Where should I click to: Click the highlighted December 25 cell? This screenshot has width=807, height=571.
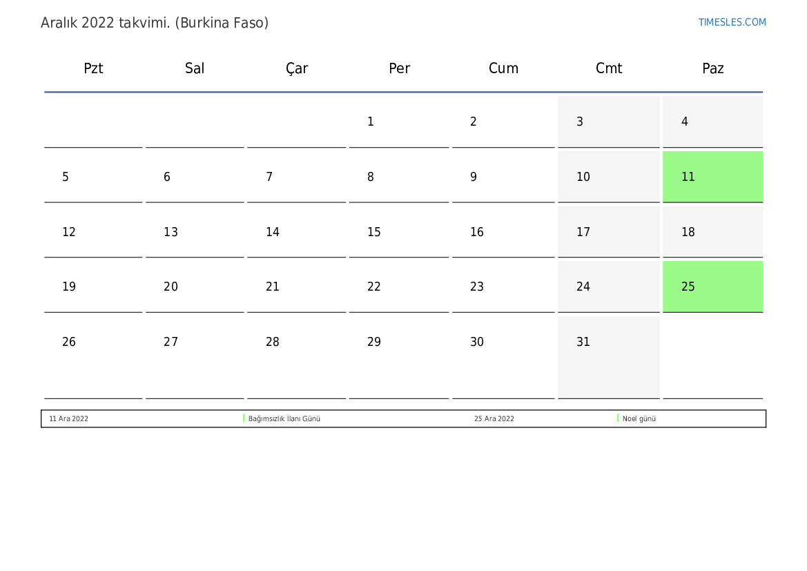[x=712, y=287]
